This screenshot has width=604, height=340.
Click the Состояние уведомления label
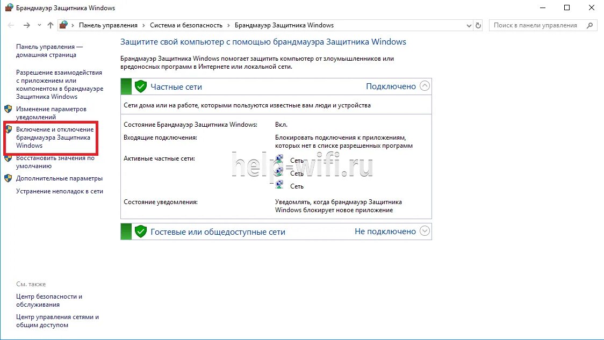(x=161, y=202)
